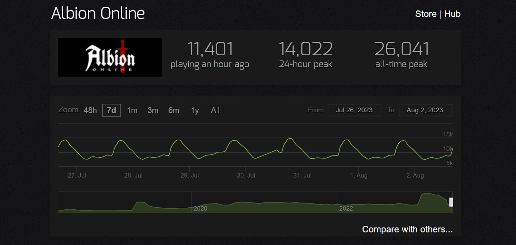Click the From date field Jul 26, 2023
The width and height of the screenshot is (516, 245).
click(354, 110)
